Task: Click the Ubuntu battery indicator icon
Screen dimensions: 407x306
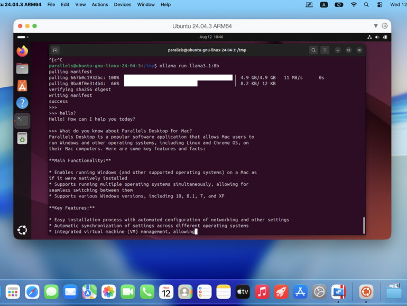Action: click(385, 37)
